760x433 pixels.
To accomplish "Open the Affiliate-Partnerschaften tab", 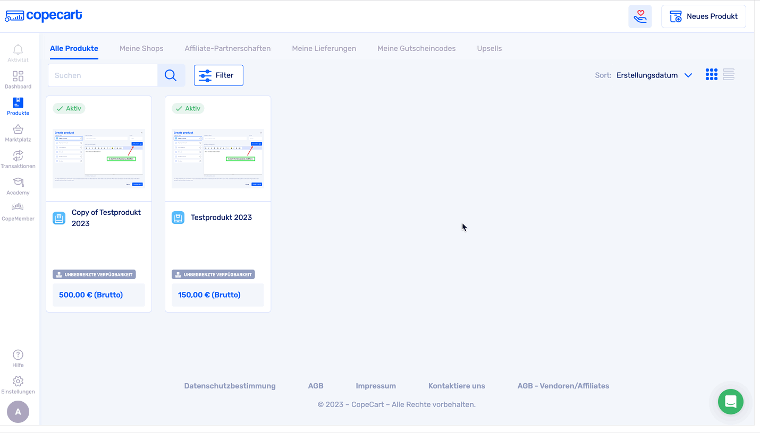I will pos(227,48).
